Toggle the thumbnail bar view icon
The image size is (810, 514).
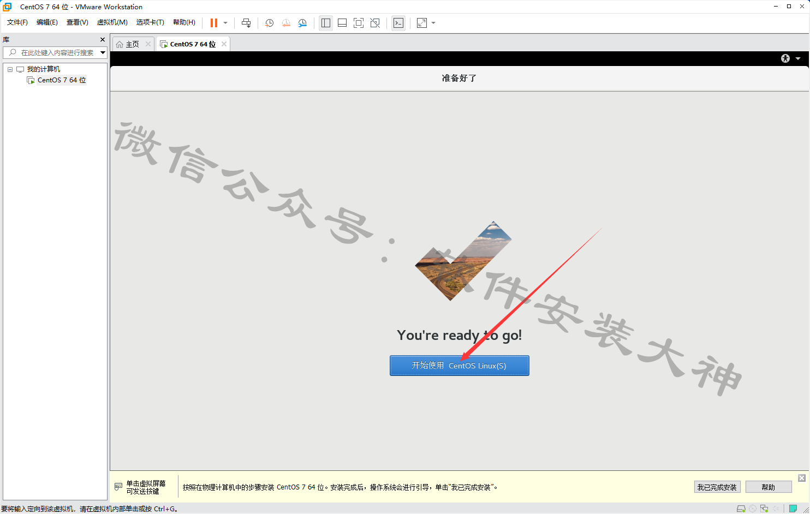[x=342, y=23]
